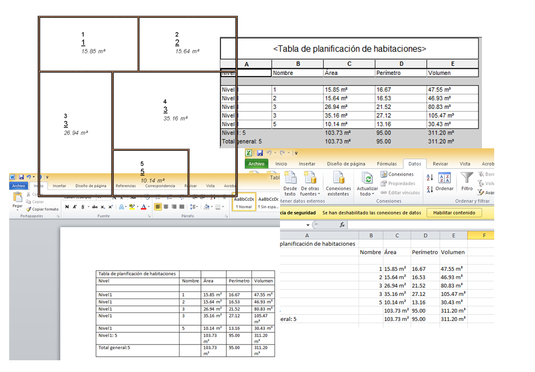535x372 pixels.
Task: Open the Referencias tab in Word
Action: coord(125,186)
